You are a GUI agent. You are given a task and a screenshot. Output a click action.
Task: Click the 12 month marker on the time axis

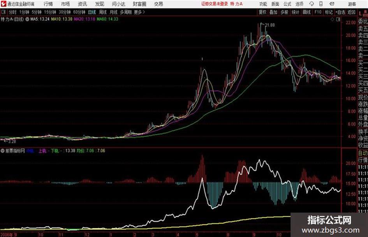(87, 235)
